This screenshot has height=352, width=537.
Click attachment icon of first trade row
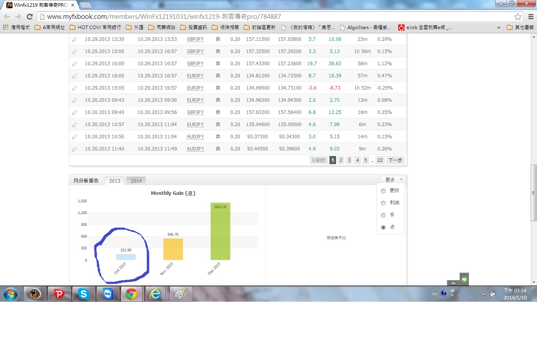pos(74,39)
